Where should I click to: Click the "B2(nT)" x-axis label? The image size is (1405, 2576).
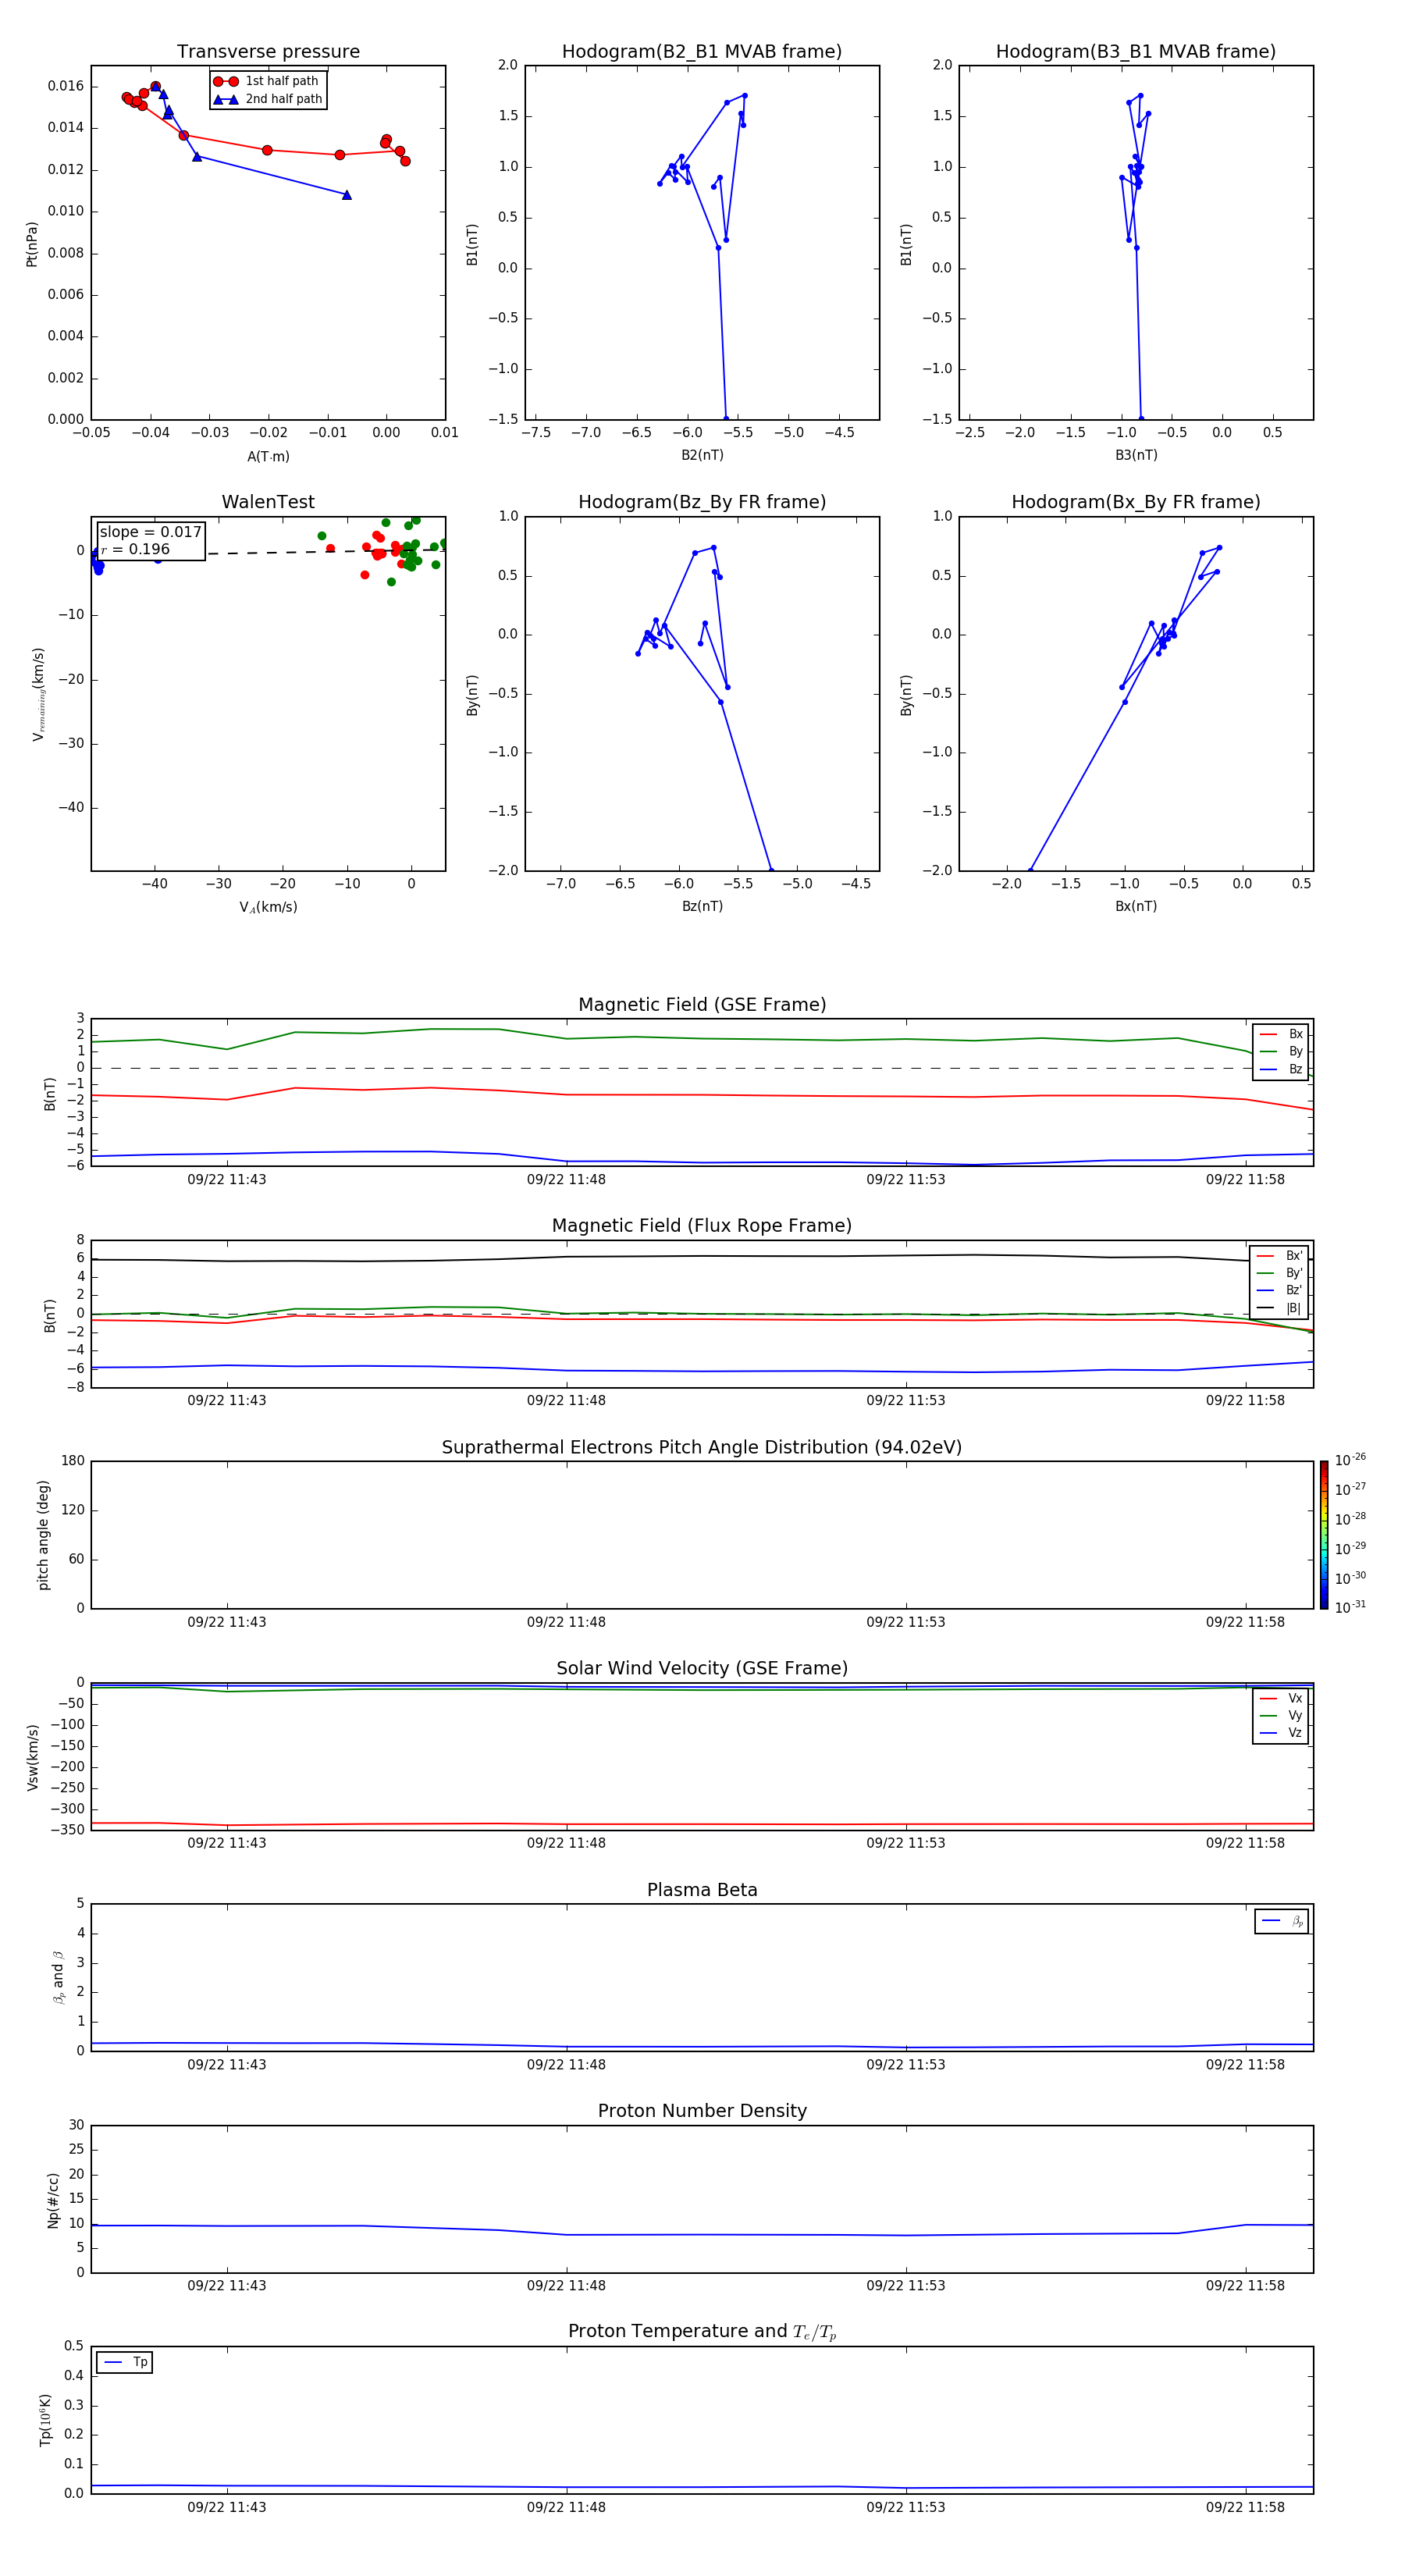pos(702,455)
